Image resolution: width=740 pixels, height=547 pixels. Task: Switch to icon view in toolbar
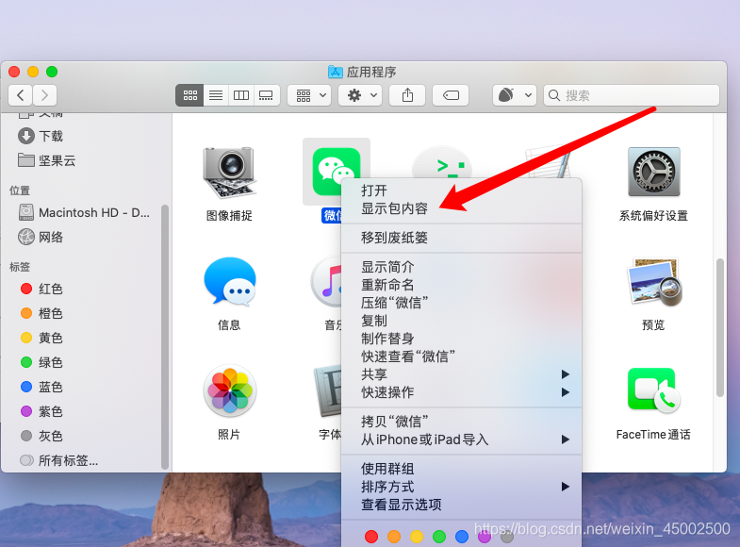[189, 95]
